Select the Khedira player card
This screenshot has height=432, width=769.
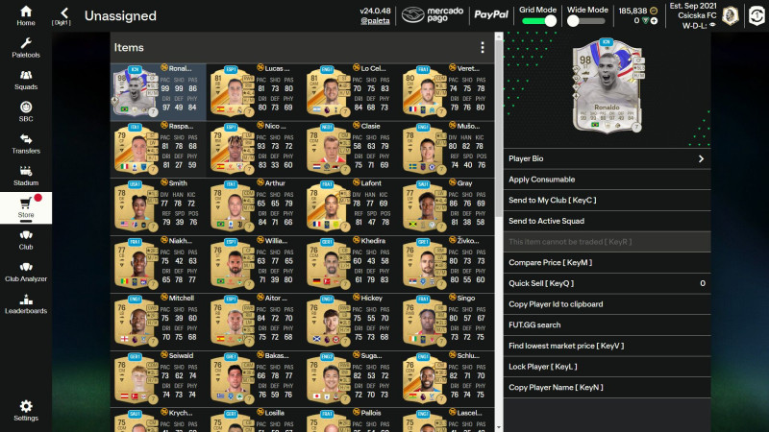coord(350,263)
